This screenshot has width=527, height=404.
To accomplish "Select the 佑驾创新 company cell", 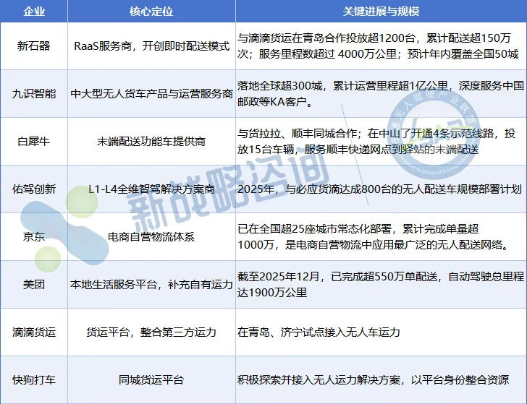I will (x=33, y=189).
